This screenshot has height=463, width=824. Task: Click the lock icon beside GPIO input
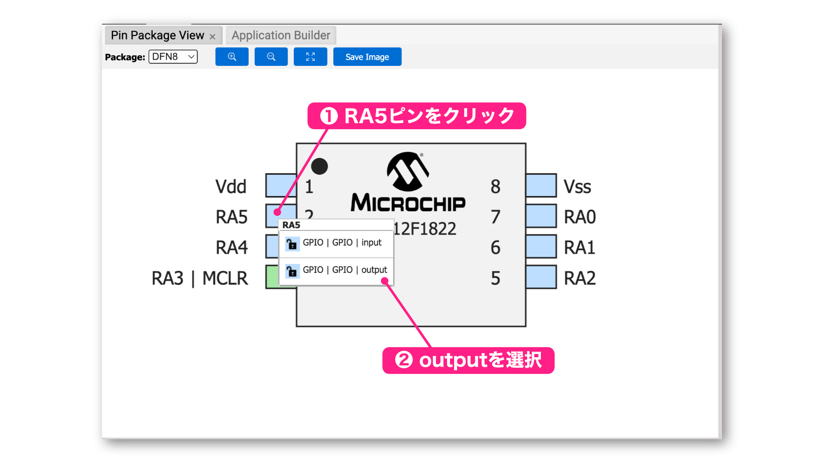coord(292,244)
